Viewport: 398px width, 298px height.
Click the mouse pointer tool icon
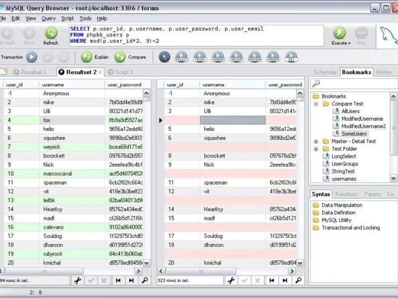[164, 57]
